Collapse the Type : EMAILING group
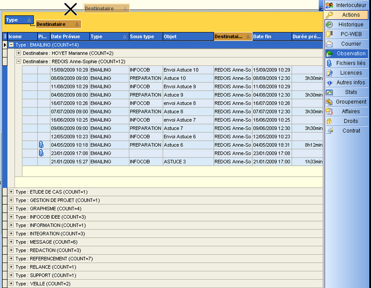The height and width of the screenshot is (288, 371). 11,45
